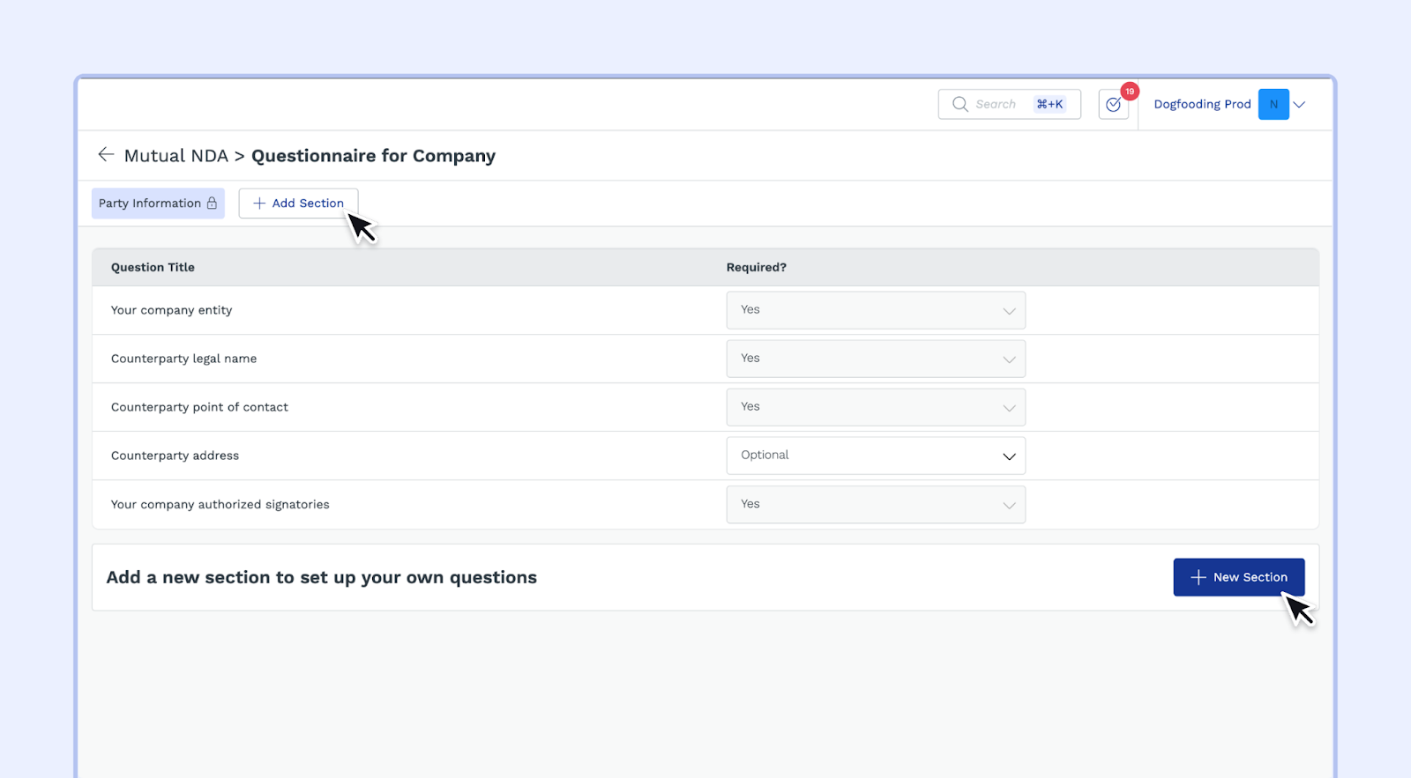The width and height of the screenshot is (1411, 778).
Task: Expand the Dogfooding Prod account chevron
Action: [x=1299, y=104]
